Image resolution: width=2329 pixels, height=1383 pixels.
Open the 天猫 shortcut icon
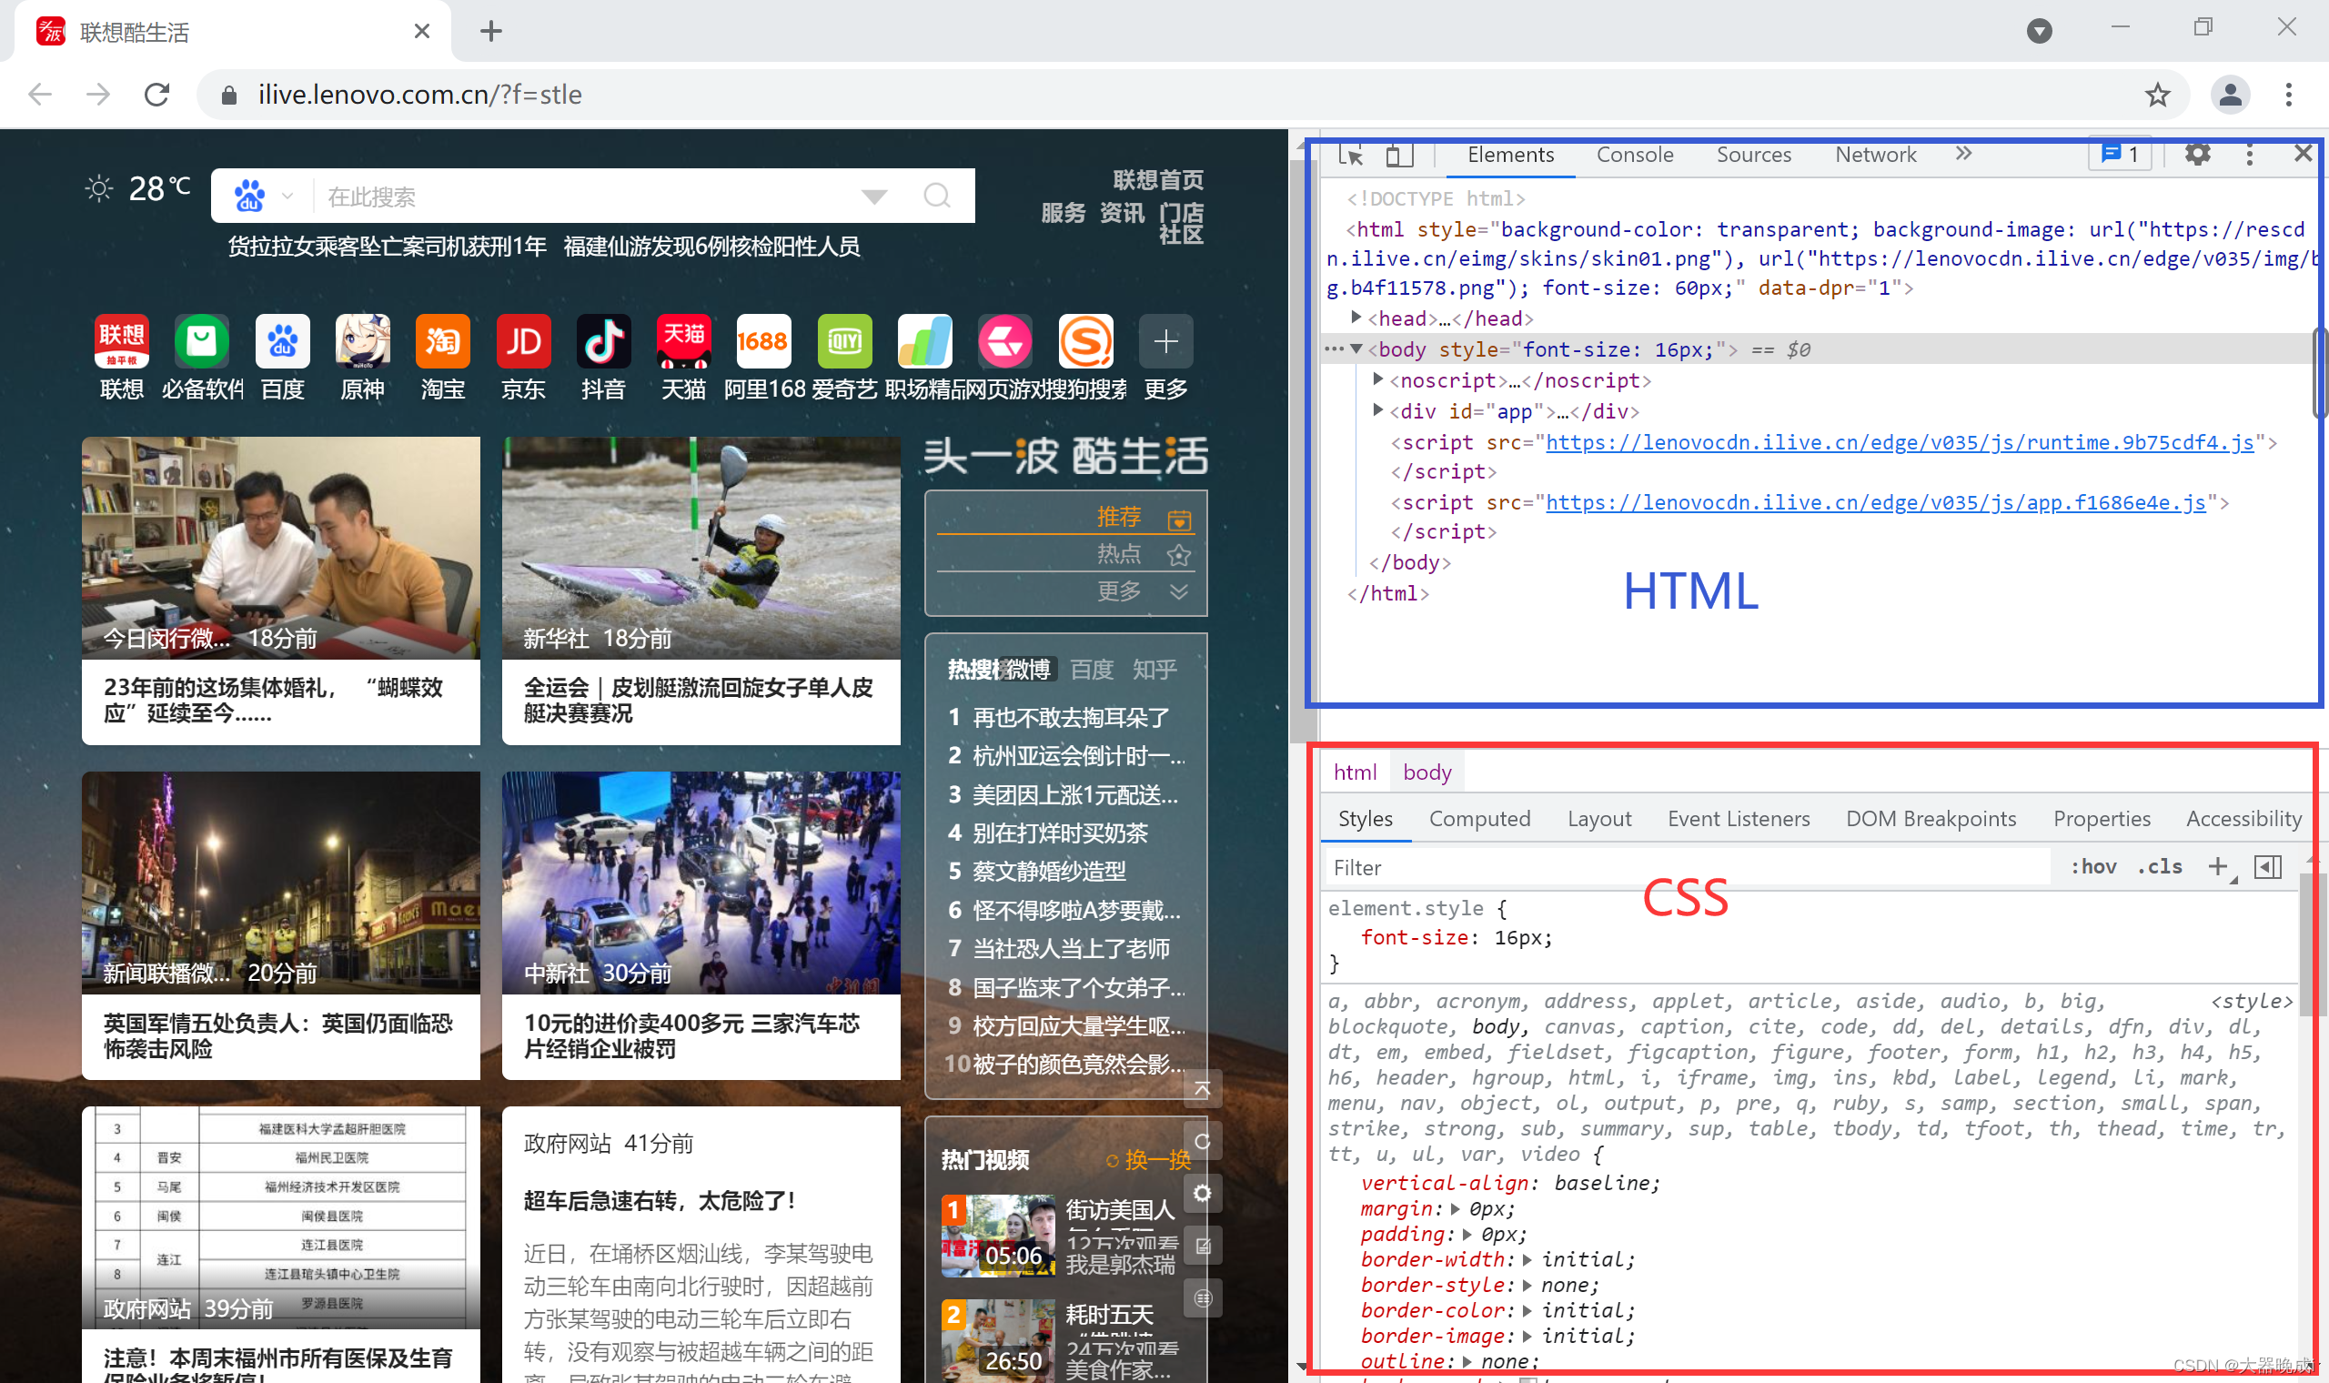click(x=684, y=341)
